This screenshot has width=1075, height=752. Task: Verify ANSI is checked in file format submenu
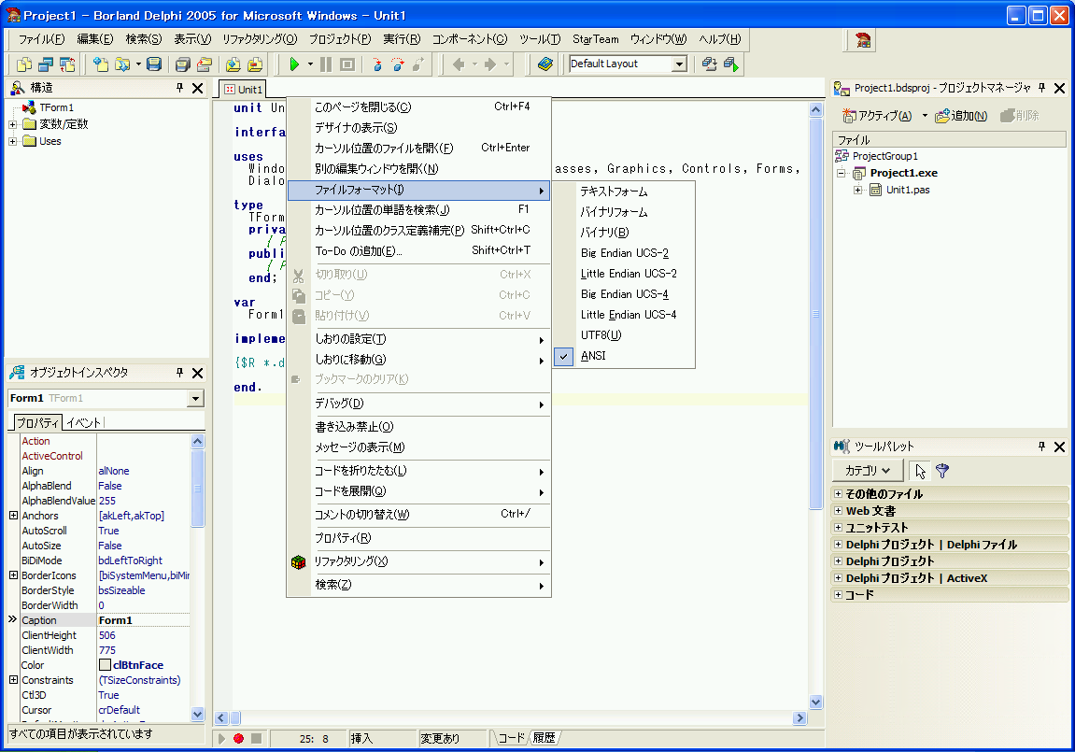click(x=562, y=356)
